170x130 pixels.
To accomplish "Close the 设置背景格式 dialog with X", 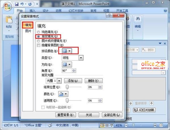I will coord(119,15).
